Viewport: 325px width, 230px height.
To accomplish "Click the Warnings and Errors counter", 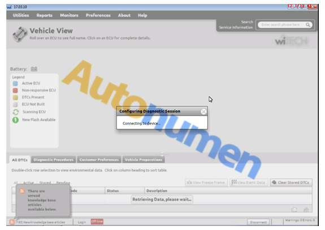I will (x=300, y=220).
